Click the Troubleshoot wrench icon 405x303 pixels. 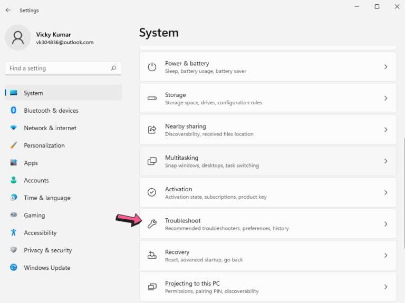152,224
